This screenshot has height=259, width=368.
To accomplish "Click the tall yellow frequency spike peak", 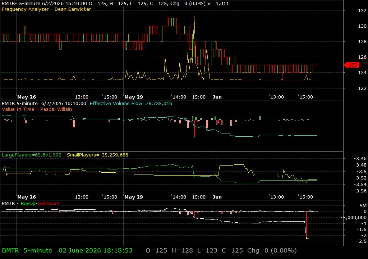I will point(194,17).
